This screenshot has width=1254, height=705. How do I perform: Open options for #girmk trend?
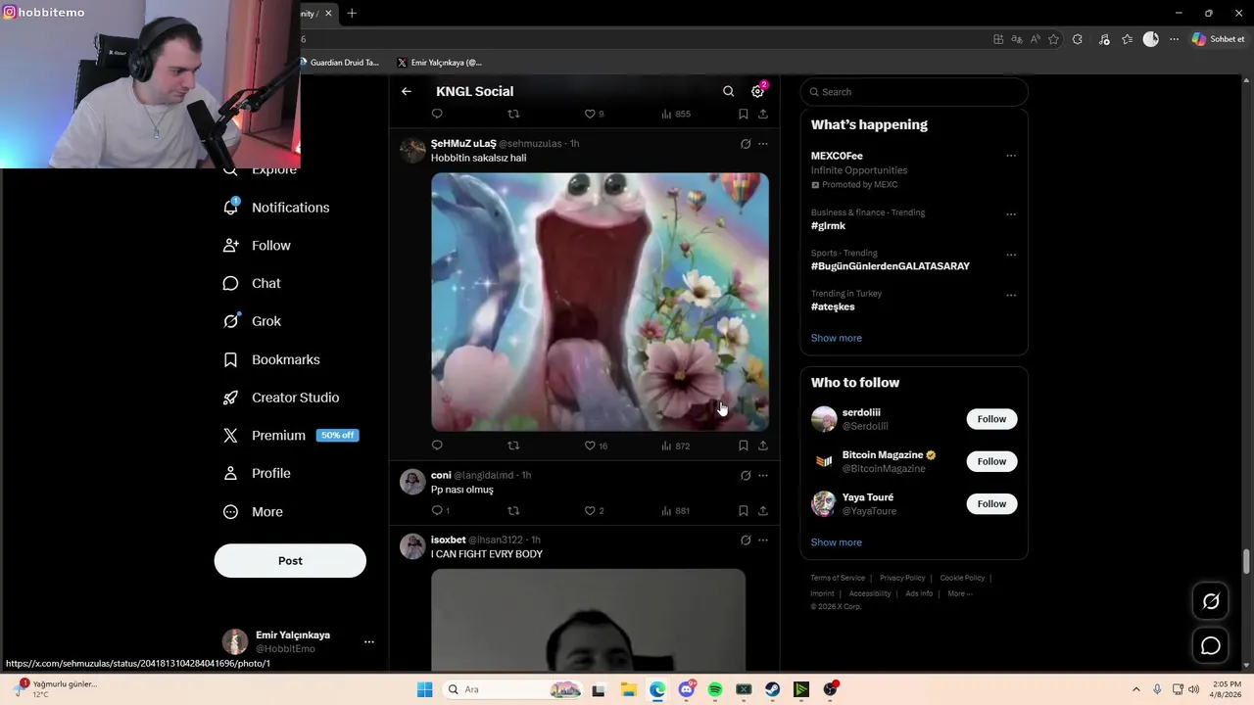(x=1011, y=213)
